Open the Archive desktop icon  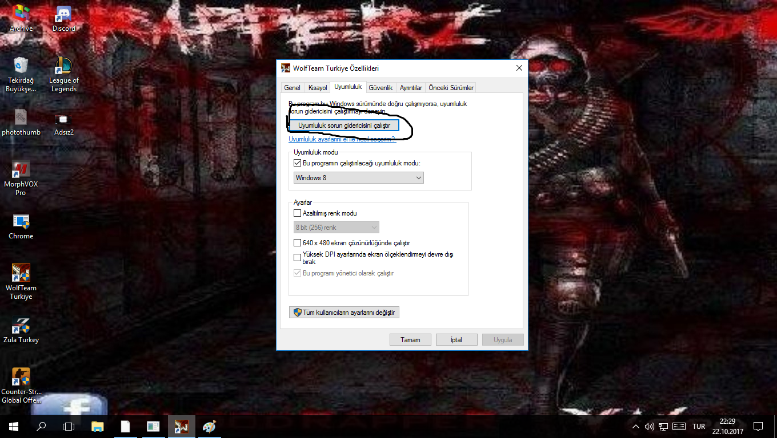click(21, 18)
